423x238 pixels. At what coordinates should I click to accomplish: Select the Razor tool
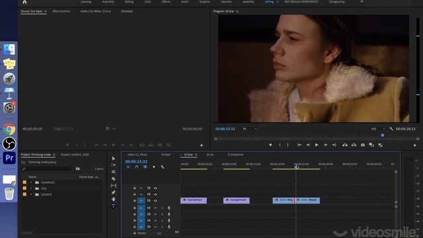pos(113,178)
